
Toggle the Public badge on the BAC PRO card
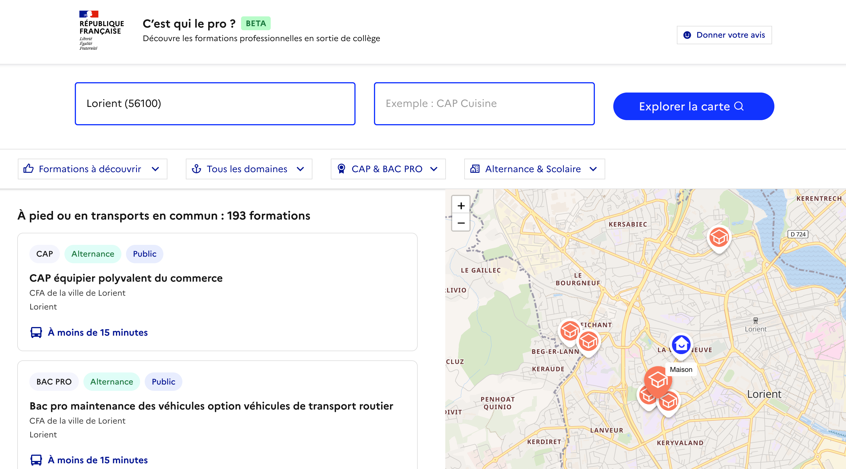coord(163,382)
